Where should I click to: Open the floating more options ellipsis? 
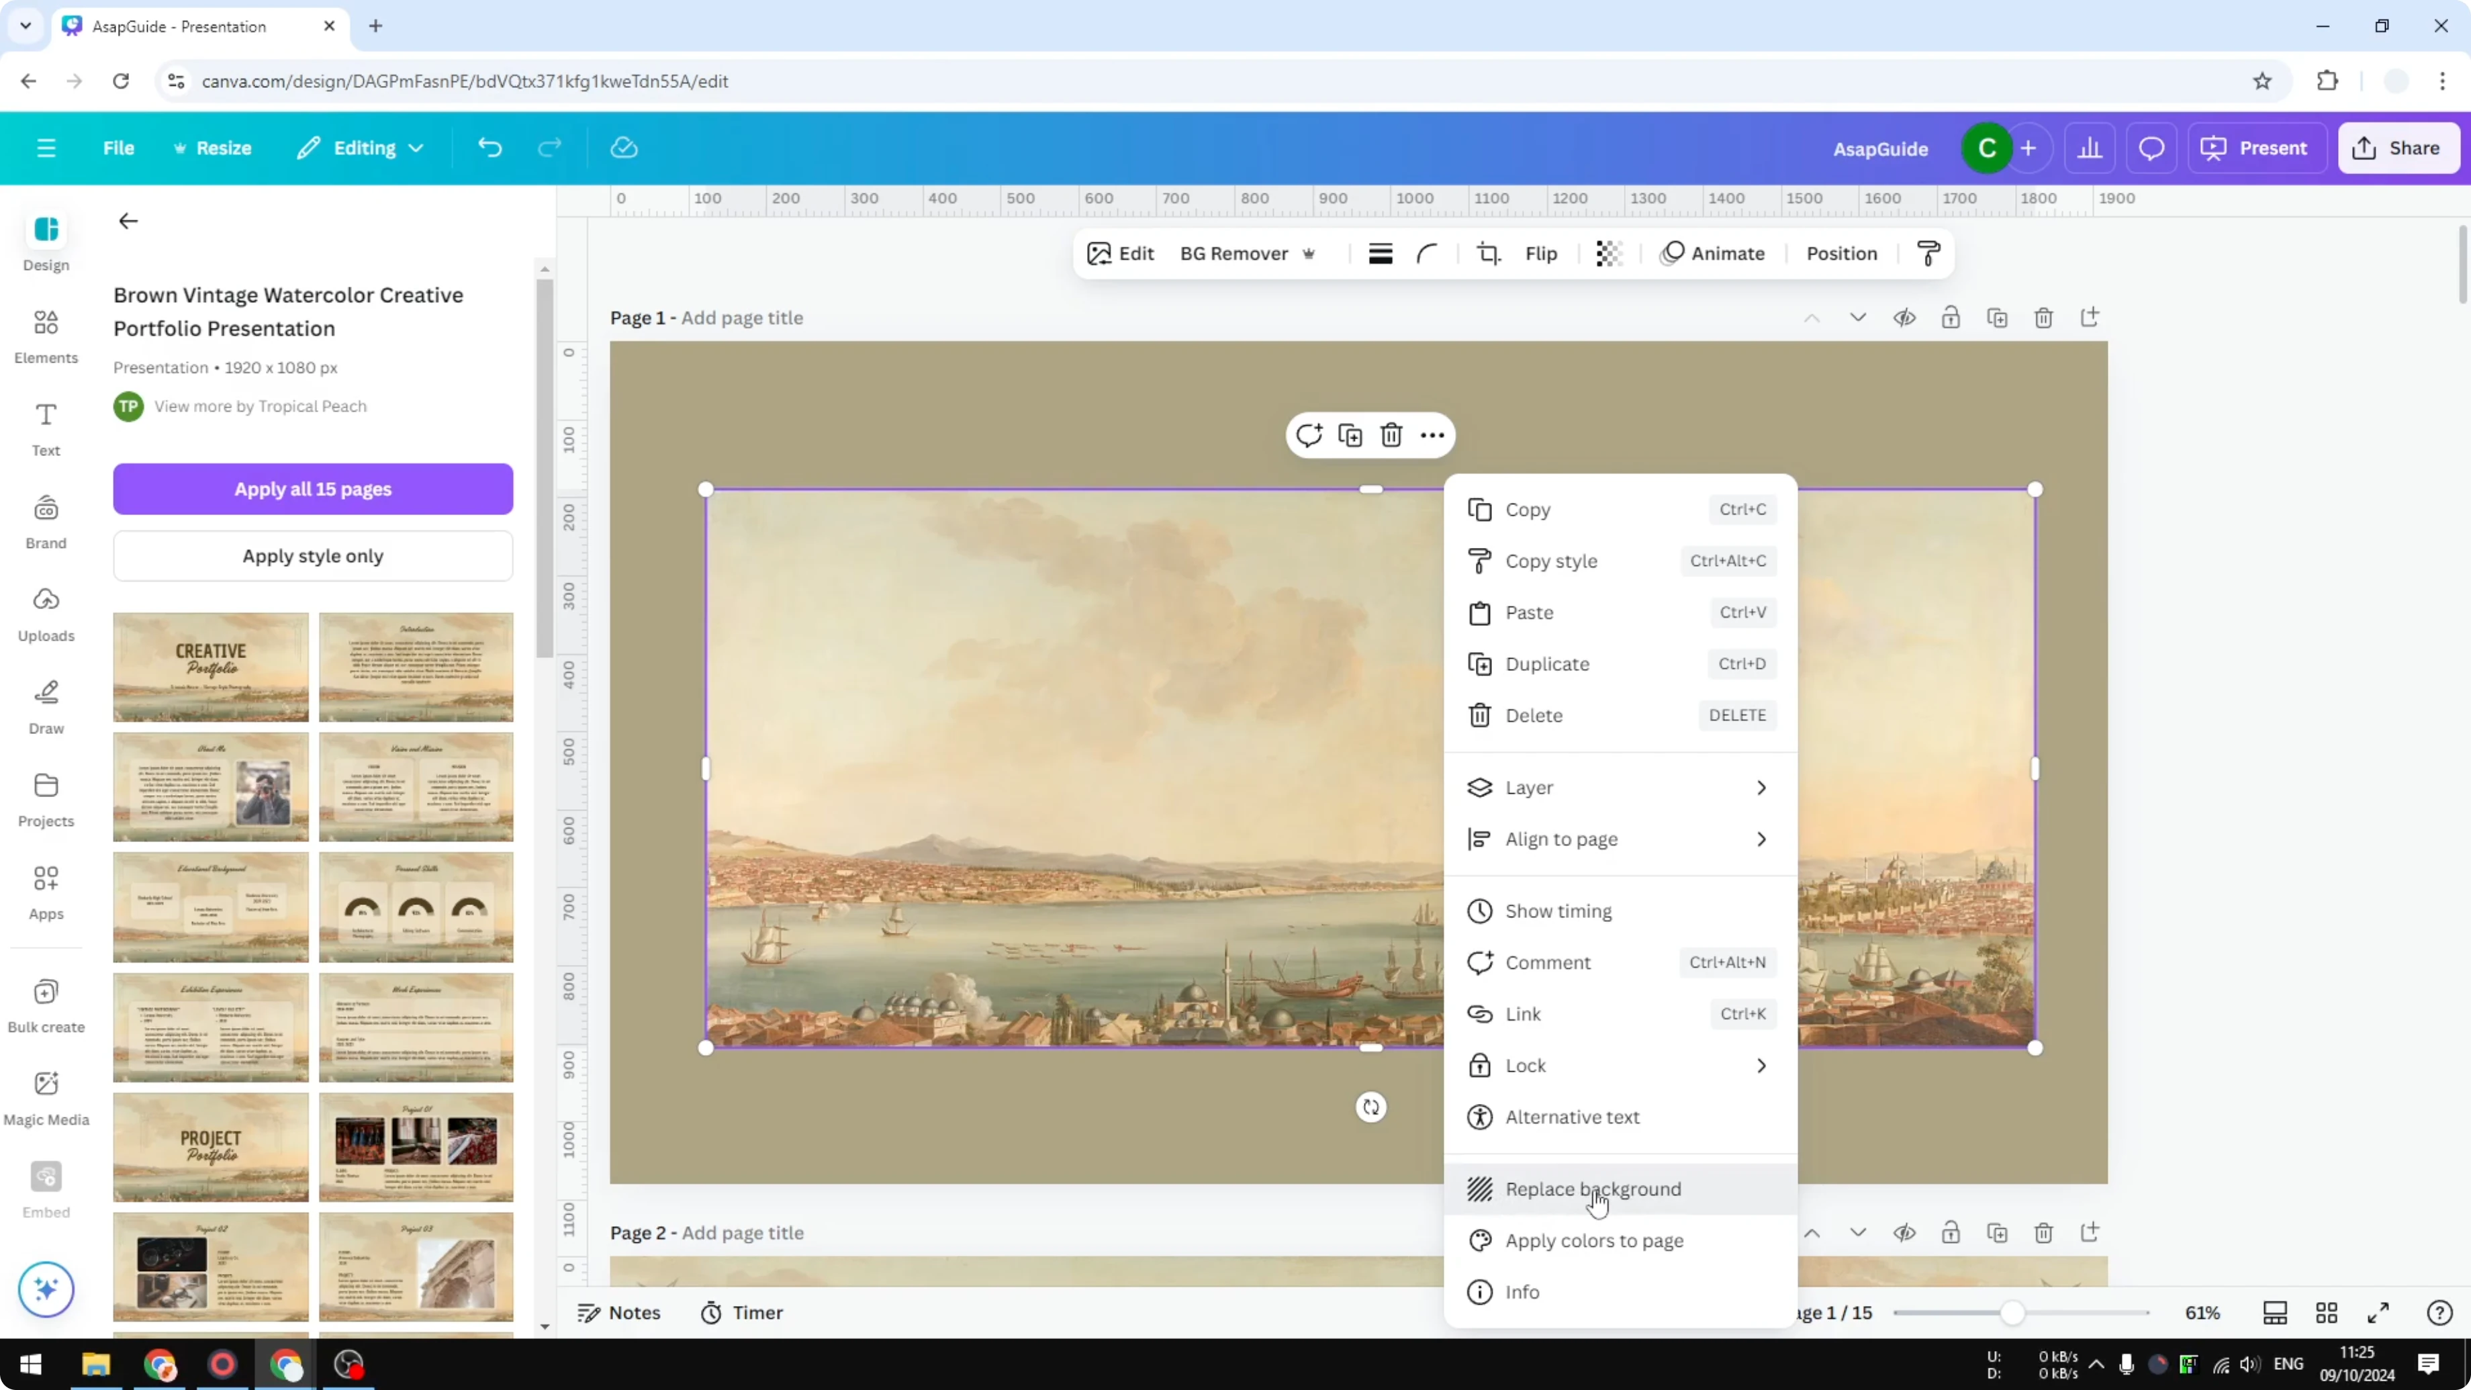[x=1432, y=436]
